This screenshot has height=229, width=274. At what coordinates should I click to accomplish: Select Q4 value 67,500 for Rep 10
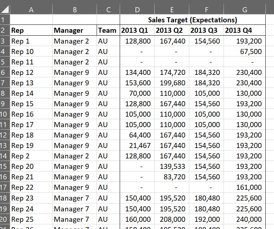point(245,51)
